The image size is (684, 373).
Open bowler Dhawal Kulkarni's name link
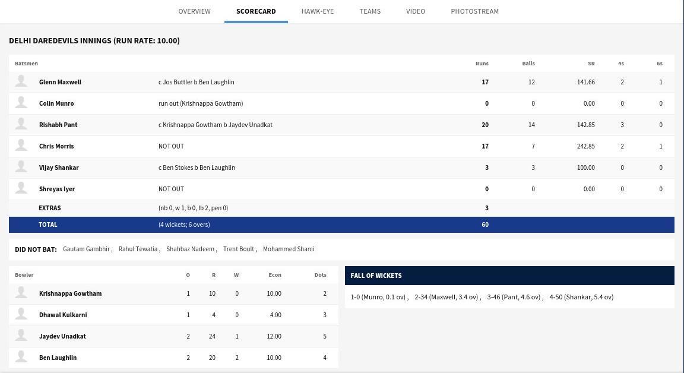click(63, 315)
